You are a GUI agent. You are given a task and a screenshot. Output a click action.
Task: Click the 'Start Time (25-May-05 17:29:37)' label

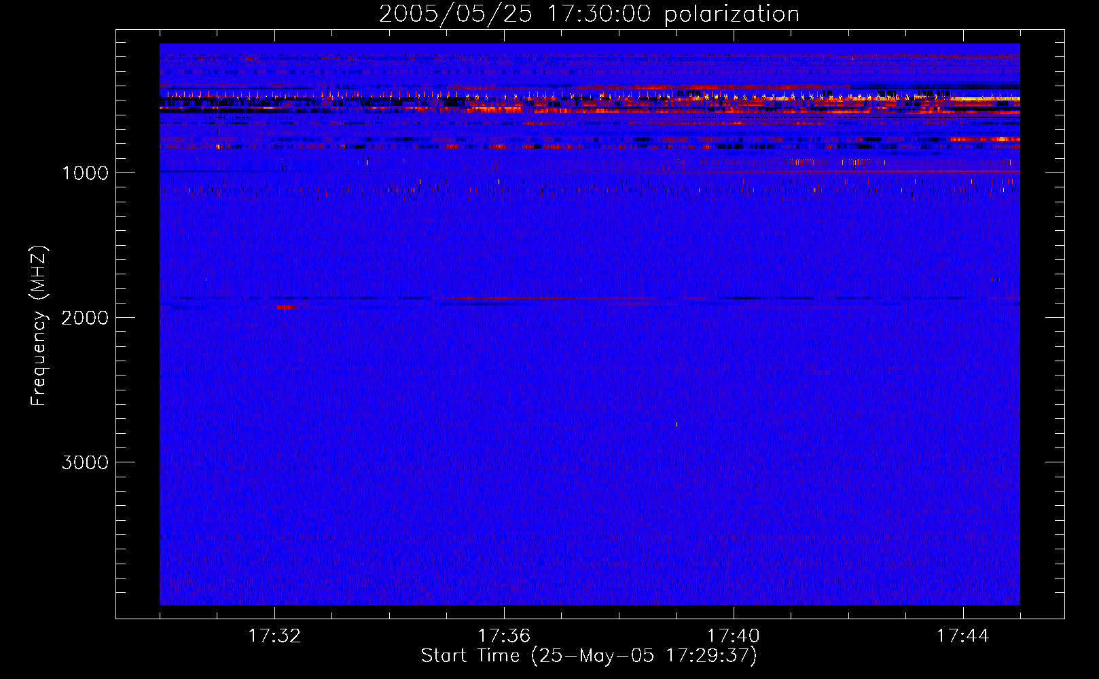coord(589,656)
